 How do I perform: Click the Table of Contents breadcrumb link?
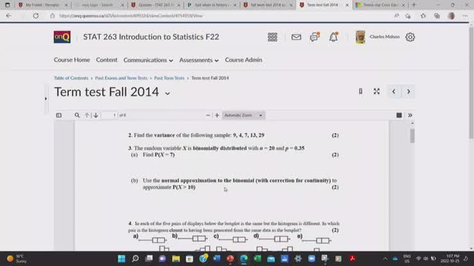(71, 78)
